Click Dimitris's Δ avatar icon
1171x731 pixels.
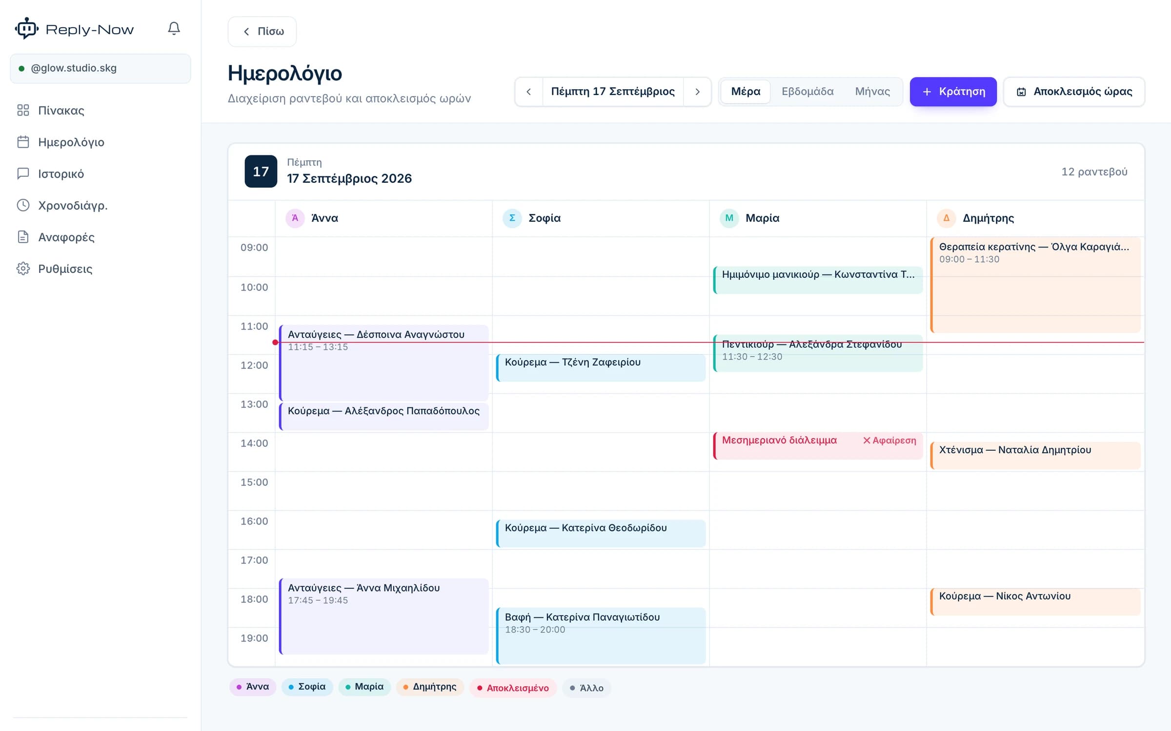click(946, 218)
